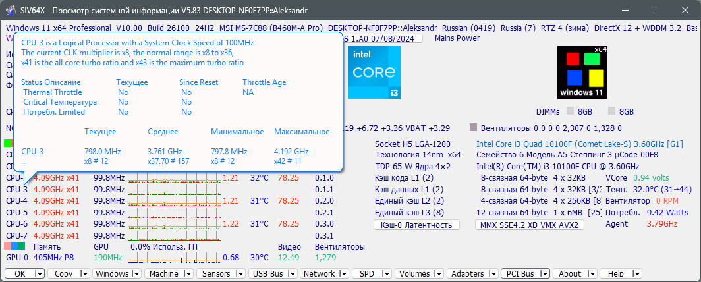Click the Единый кэш L3 (8) label
This screenshot has width=701, height=282.
[x=410, y=212]
